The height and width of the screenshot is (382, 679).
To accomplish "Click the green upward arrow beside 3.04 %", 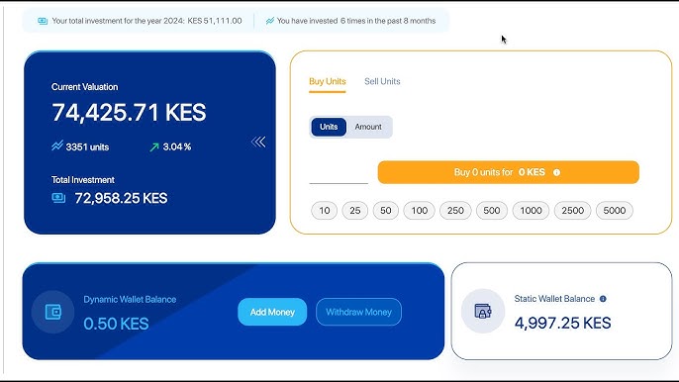I will [154, 147].
